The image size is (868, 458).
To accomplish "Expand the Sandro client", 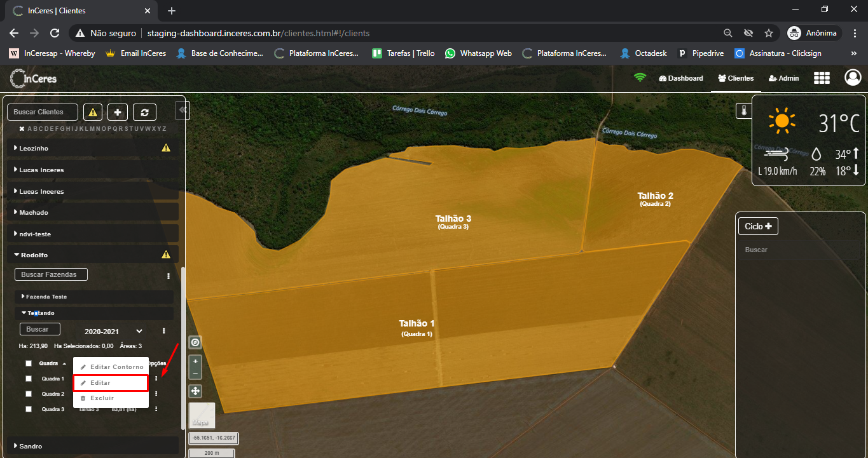I will pos(92,446).
